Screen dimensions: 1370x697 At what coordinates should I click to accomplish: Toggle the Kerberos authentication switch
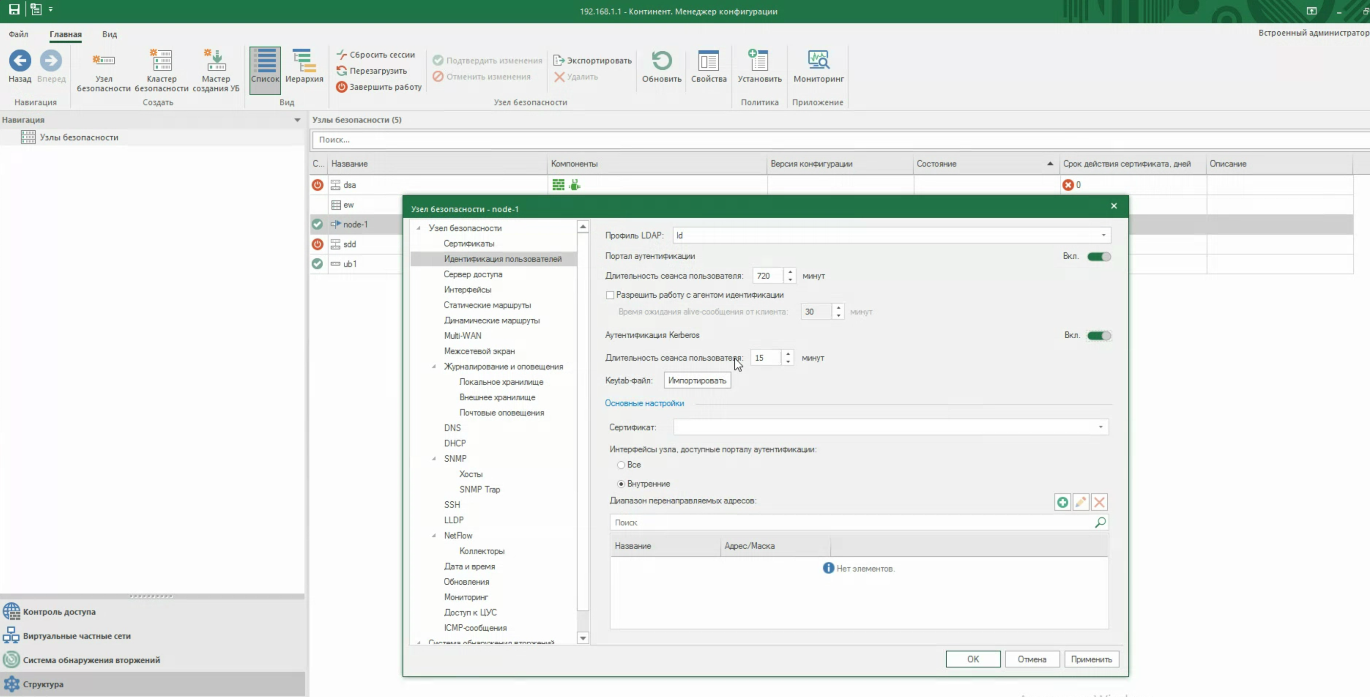pyautogui.click(x=1099, y=335)
